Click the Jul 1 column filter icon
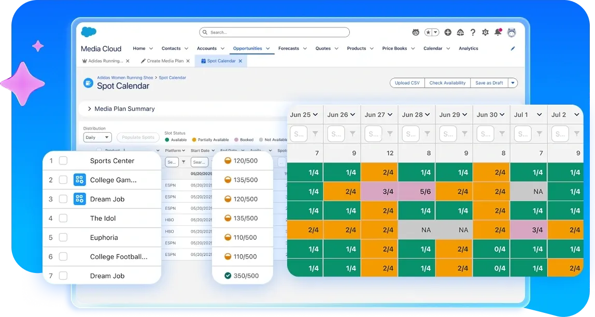595x317 pixels. (x=539, y=134)
